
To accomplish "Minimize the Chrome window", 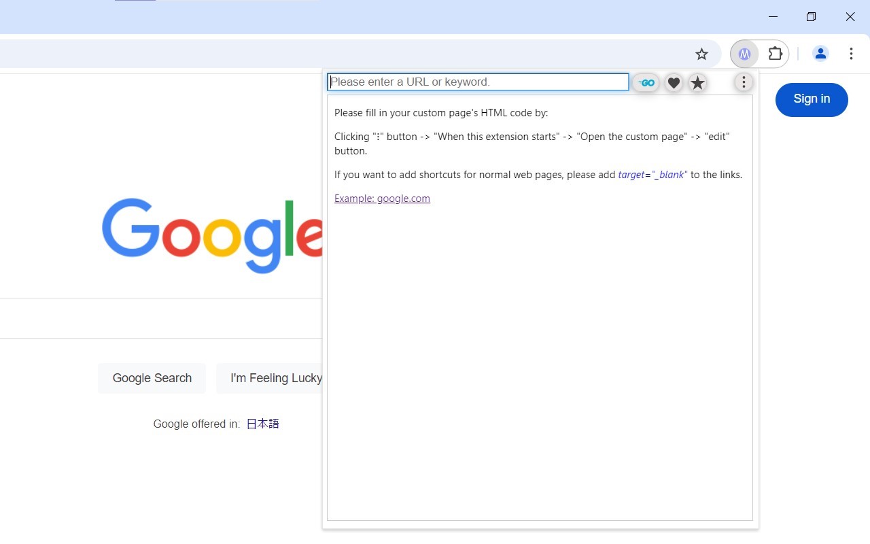I will coord(773,17).
